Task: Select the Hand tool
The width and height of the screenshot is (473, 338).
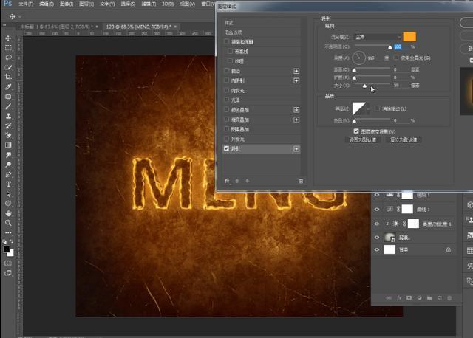Action: [8, 213]
